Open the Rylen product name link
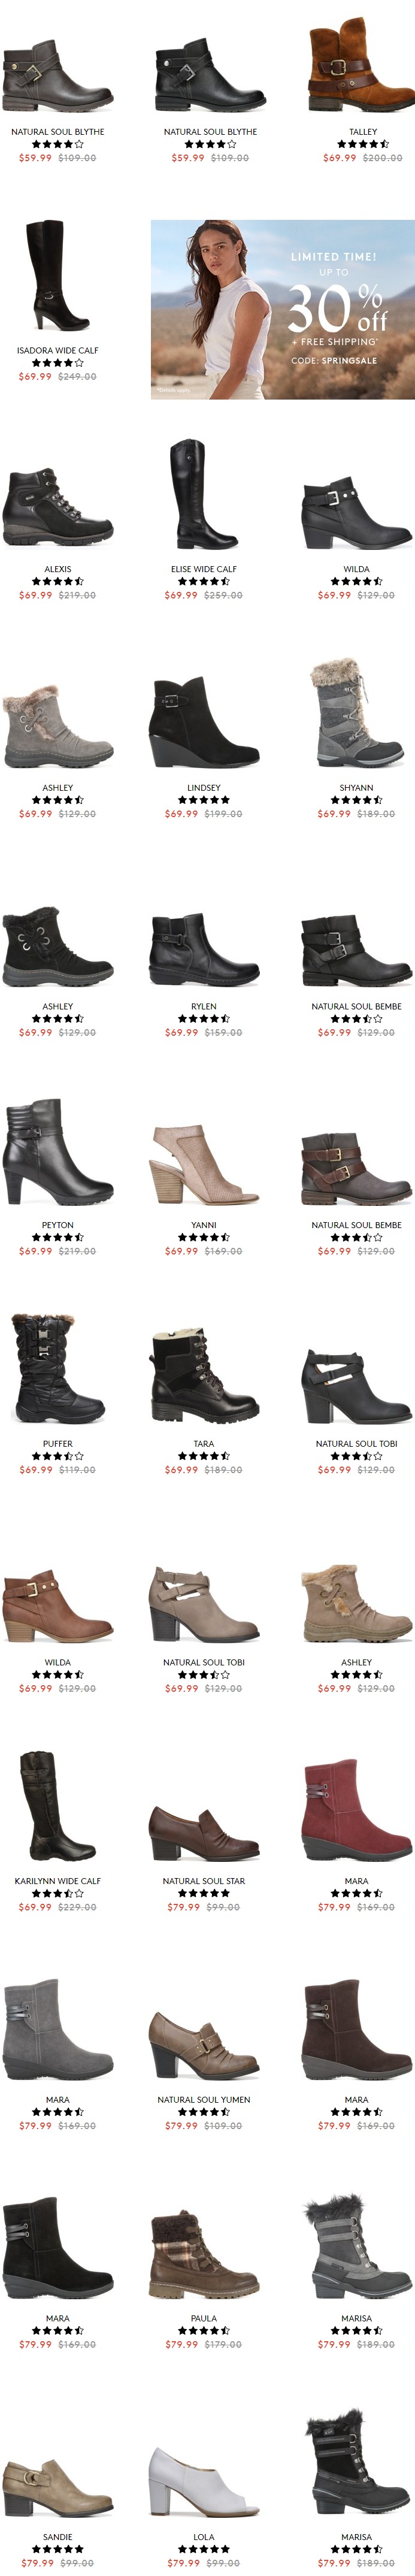415x2576 pixels. (204, 1006)
